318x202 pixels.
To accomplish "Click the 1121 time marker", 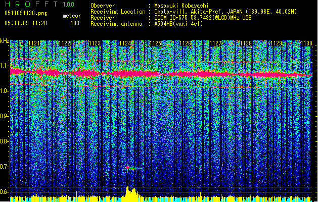I will coord(34,44).
